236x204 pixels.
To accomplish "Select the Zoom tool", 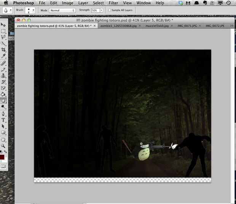I will [x=3, y=146].
